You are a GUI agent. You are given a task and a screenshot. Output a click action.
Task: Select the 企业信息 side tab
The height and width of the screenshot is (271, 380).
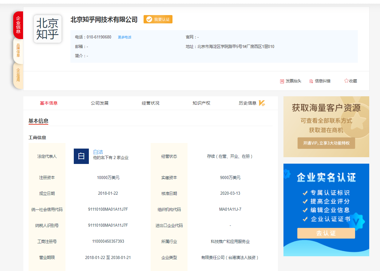(18, 25)
